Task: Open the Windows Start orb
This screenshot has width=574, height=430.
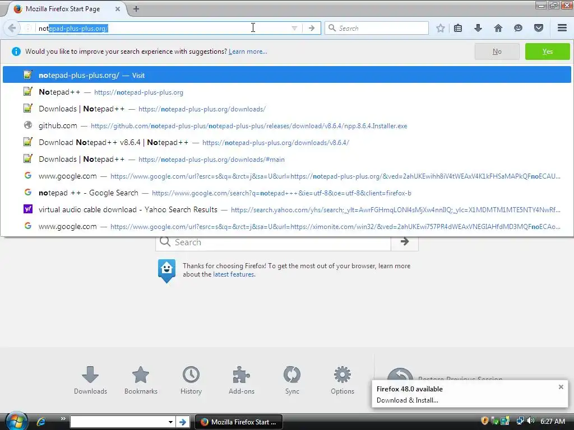Action: [x=16, y=421]
